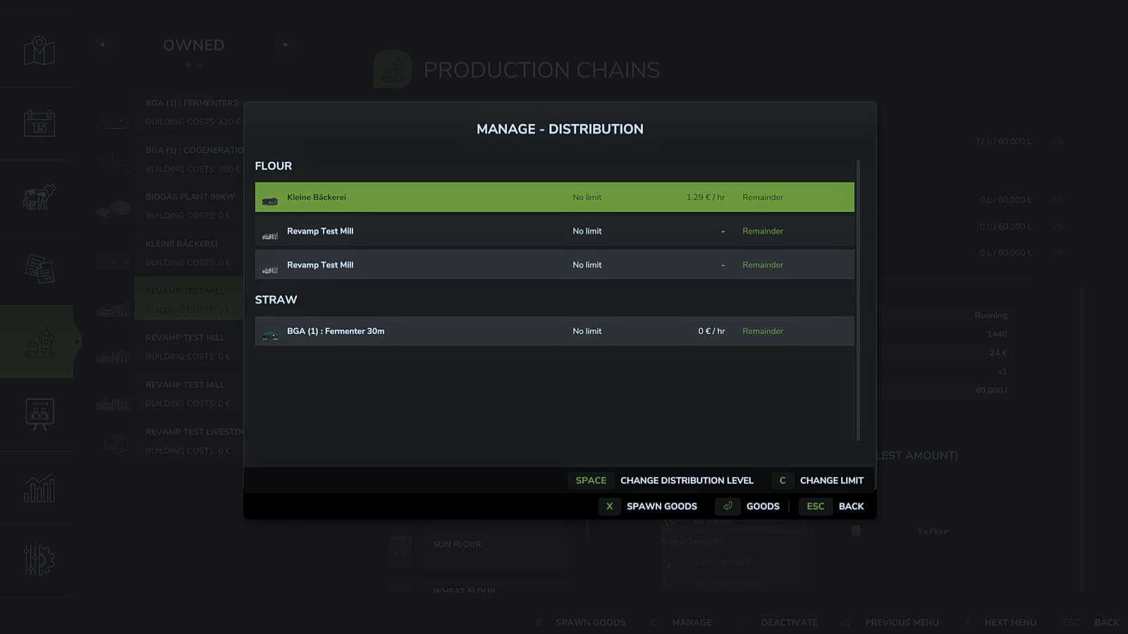
Task: Click the 1.29 €/hr cost value
Action: pos(705,197)
